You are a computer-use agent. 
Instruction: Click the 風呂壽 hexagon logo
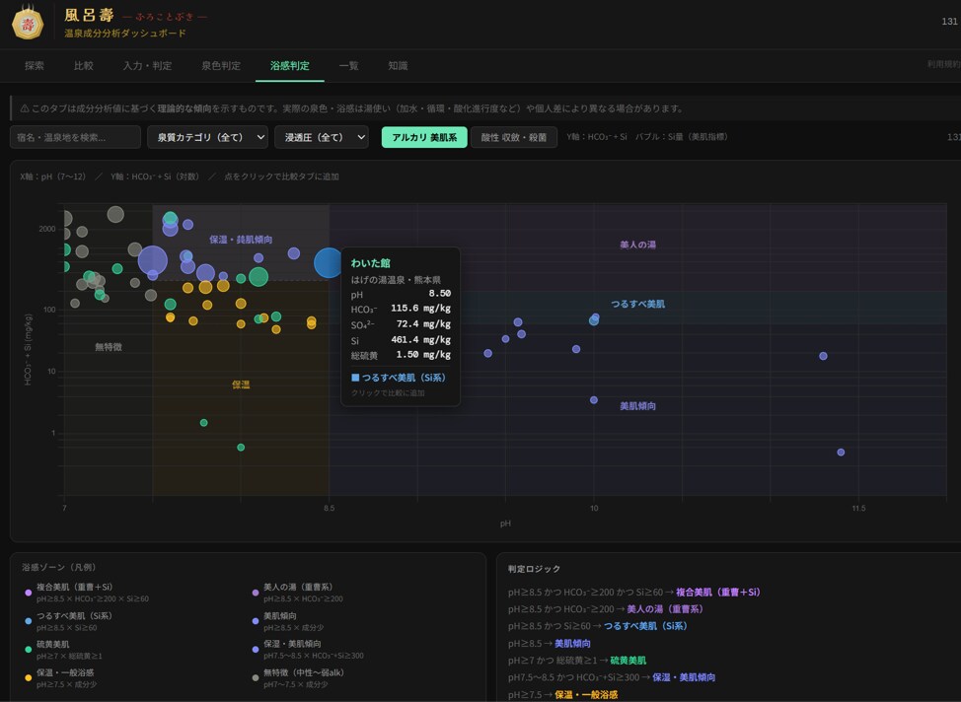click(28, 24)
